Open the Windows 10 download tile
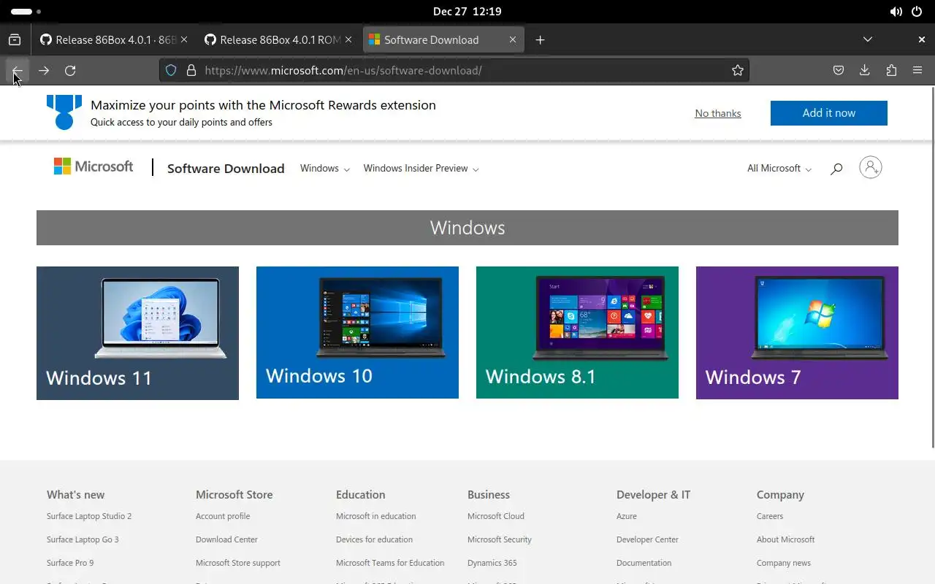The height and width of the screenshot is (584, 935). click(x=357, y=332)
